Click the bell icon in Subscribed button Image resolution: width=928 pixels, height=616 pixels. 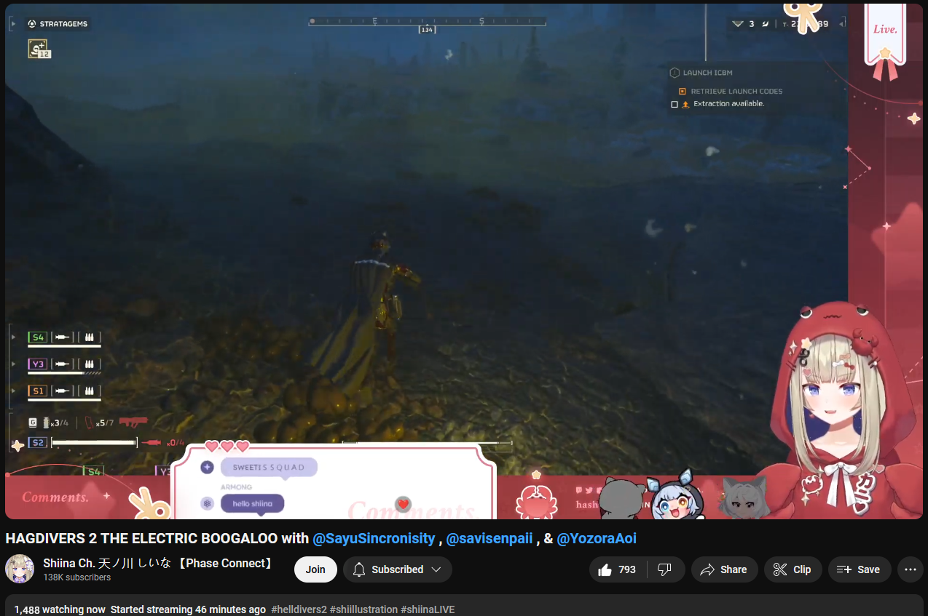358,569
